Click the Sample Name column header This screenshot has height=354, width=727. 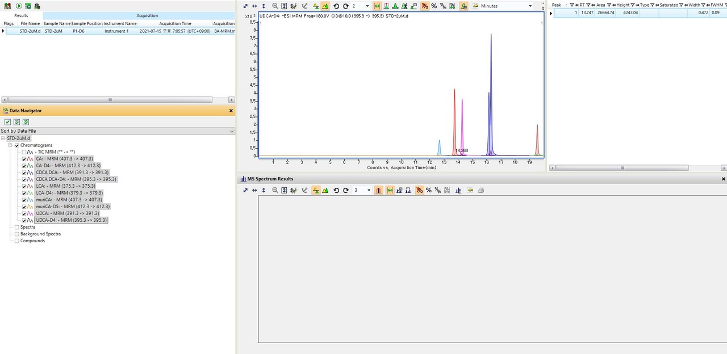(x=57, y=24)
